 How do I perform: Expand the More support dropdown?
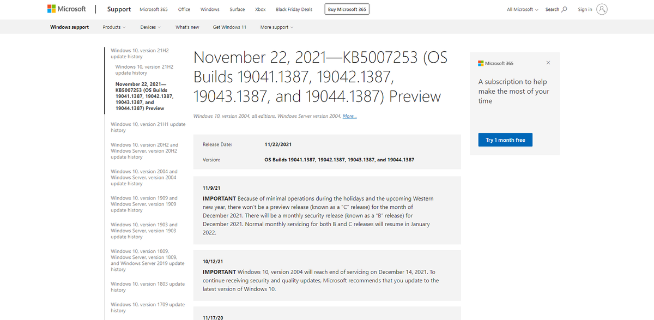click(276, 27)
